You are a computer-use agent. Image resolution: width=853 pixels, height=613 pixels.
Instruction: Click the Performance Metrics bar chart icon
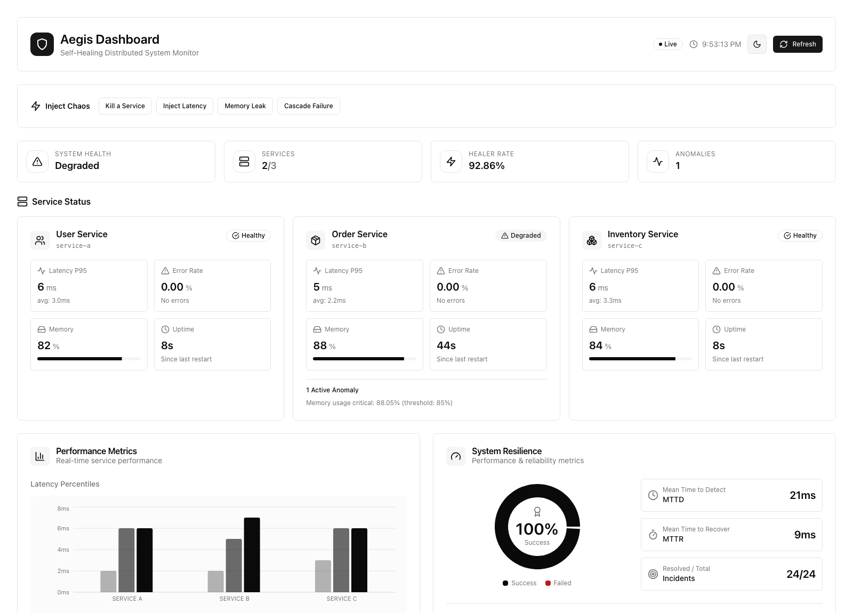[40, 456]
